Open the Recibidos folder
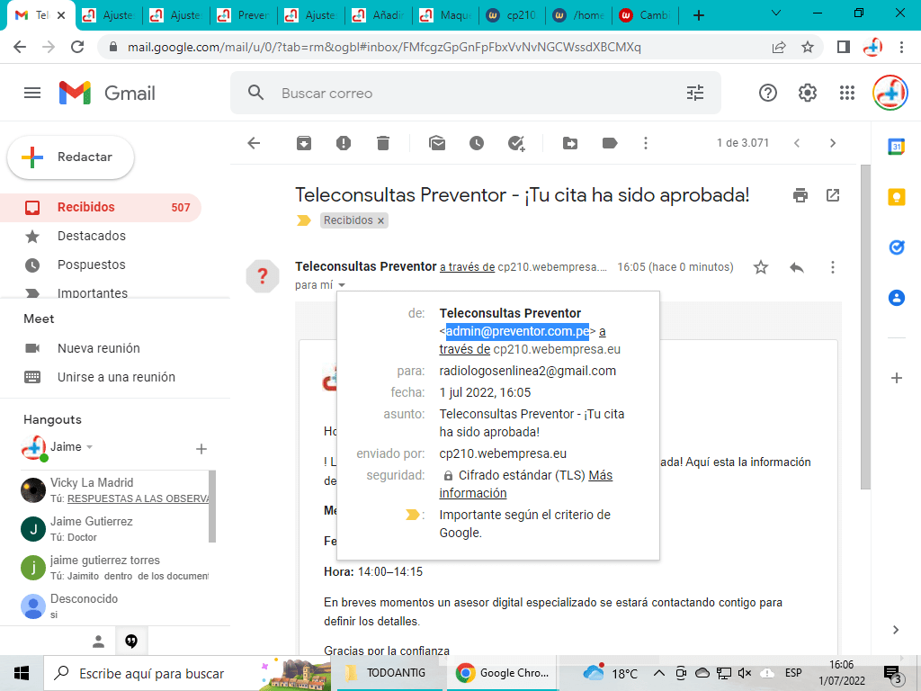921x691 pixels. point(100,208)
